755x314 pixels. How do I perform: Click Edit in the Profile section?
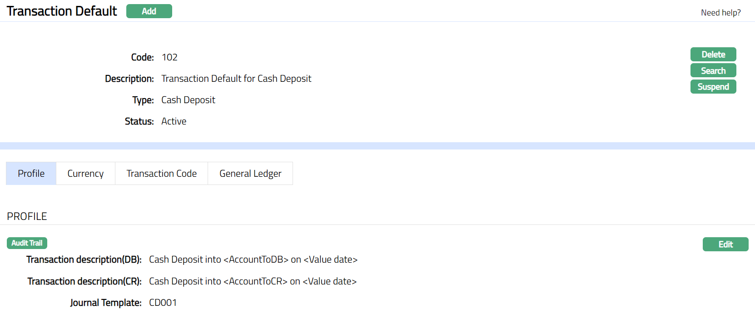(x=725, y=244)
